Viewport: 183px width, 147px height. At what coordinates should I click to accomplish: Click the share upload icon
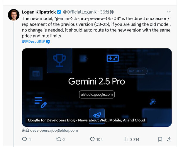(x=169, y=139)
